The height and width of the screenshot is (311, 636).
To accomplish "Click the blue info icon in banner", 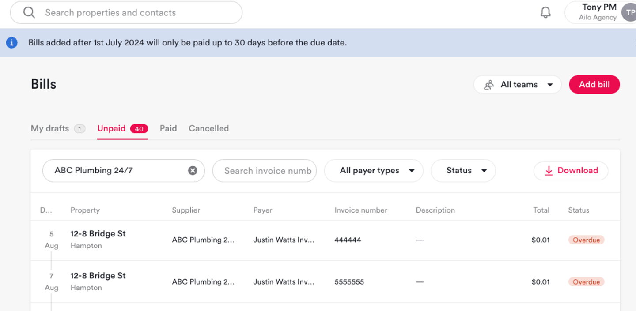I will (12, 43).
